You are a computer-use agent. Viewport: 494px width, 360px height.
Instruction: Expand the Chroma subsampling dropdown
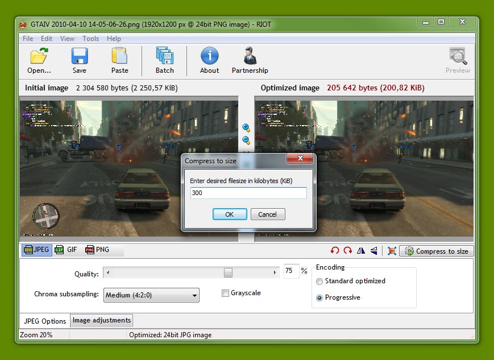click(151, 295)
